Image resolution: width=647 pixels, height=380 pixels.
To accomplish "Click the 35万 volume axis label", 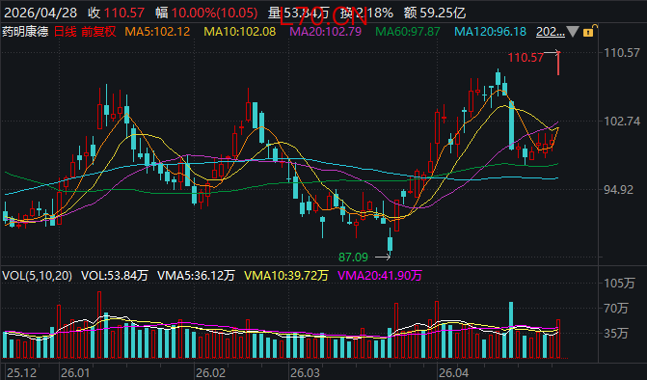I will click(616, 334).
